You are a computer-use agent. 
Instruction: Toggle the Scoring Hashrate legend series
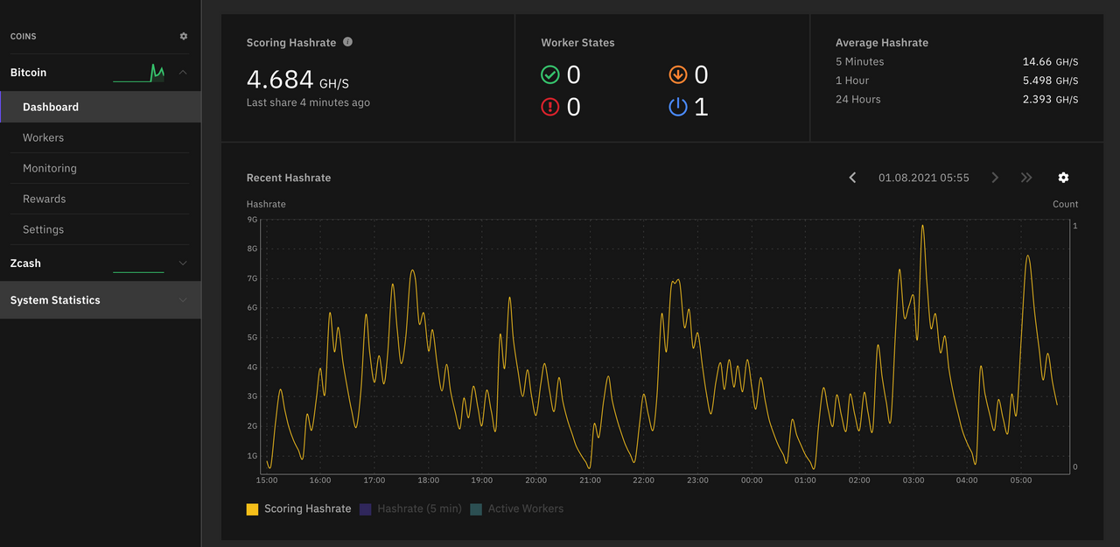[x=298, y=508]
